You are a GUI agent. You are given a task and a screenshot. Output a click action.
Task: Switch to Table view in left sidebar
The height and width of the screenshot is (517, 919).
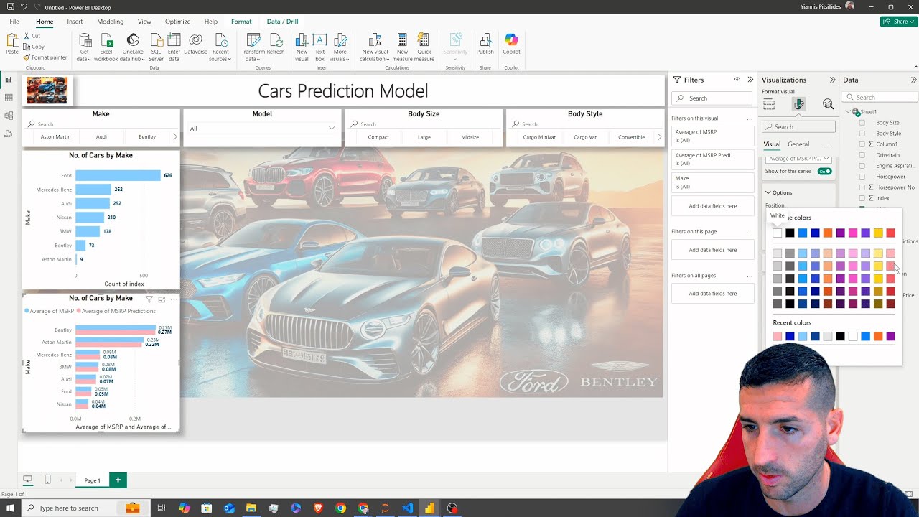pyautogui.click(x=9, y=98)
